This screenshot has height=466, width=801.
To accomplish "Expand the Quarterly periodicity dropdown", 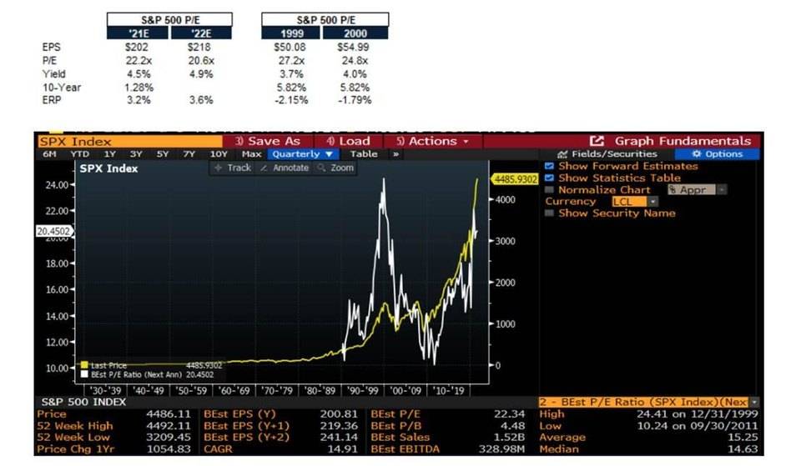I will coord(303,154).
